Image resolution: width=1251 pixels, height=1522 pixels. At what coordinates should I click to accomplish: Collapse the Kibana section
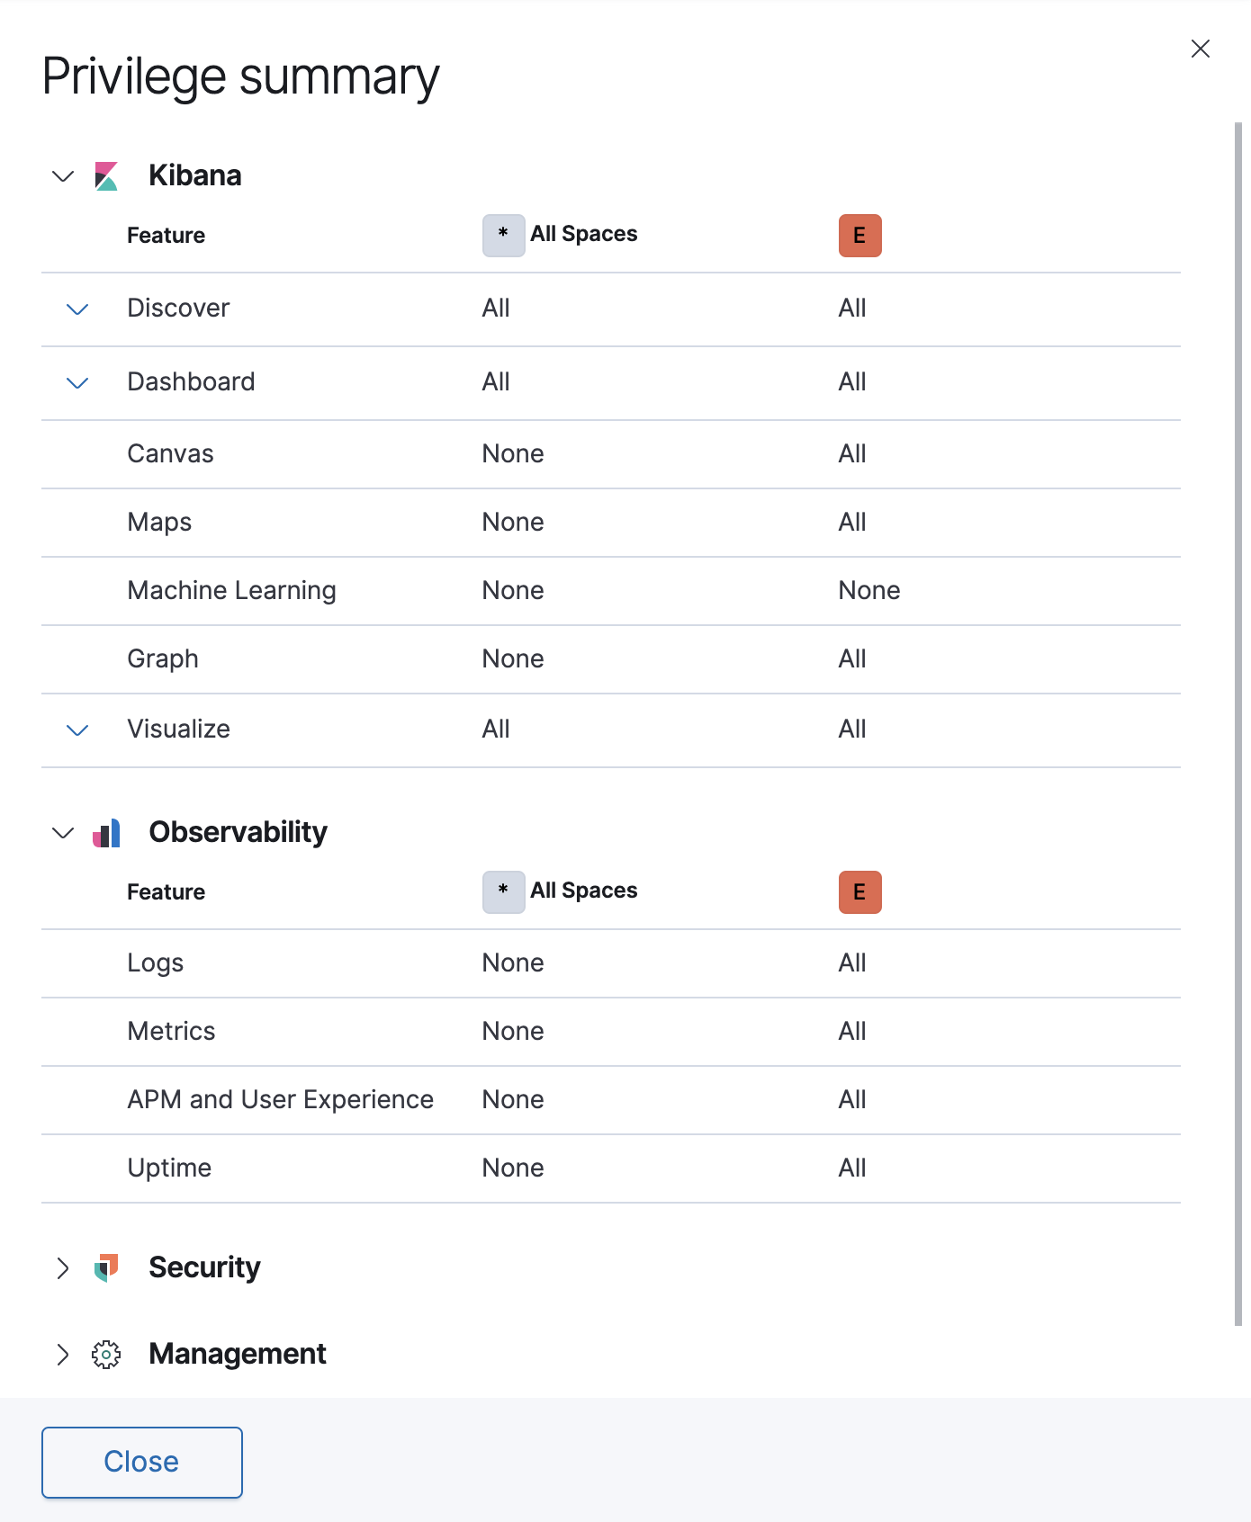[x=63, y=176]
